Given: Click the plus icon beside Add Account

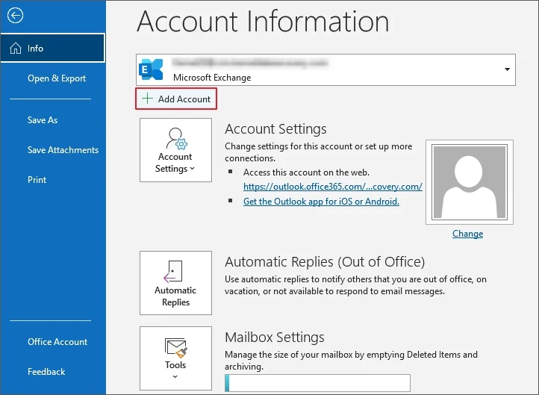Looking at the screenshot, I should point(147,99).
